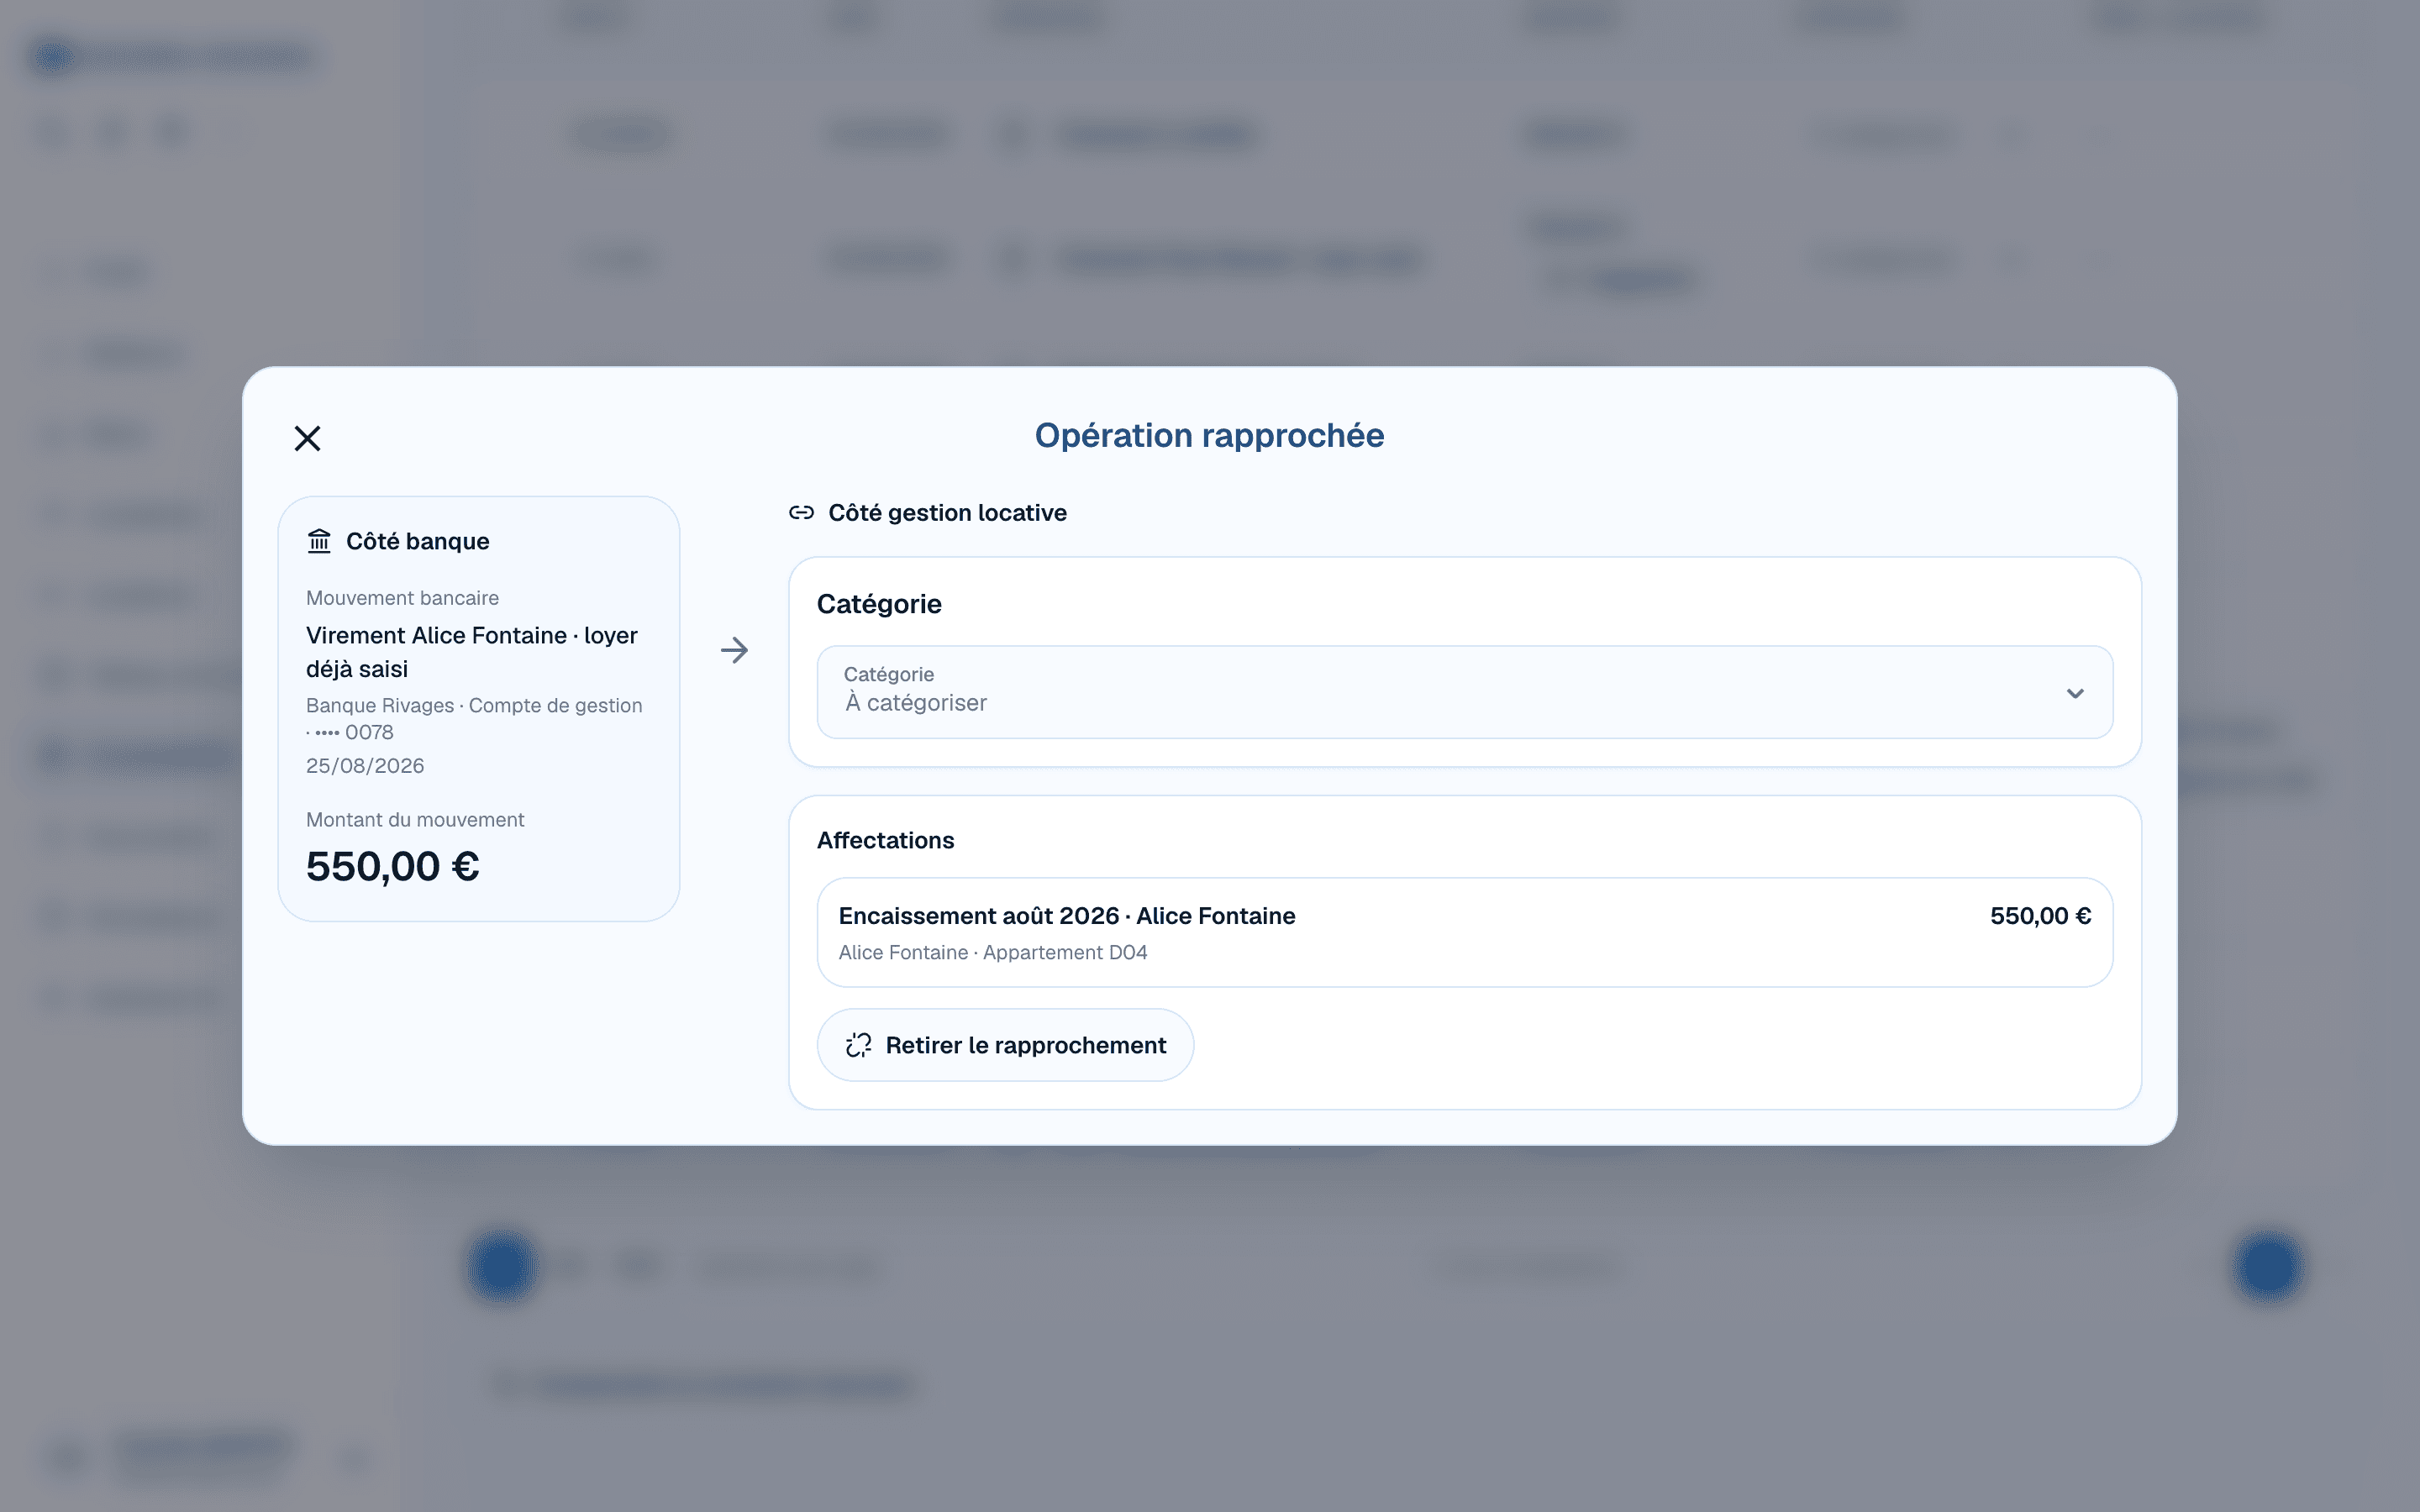Click the date 25/08/2026
Screen dimensions: 2420x1512
[x=365, y=766]
